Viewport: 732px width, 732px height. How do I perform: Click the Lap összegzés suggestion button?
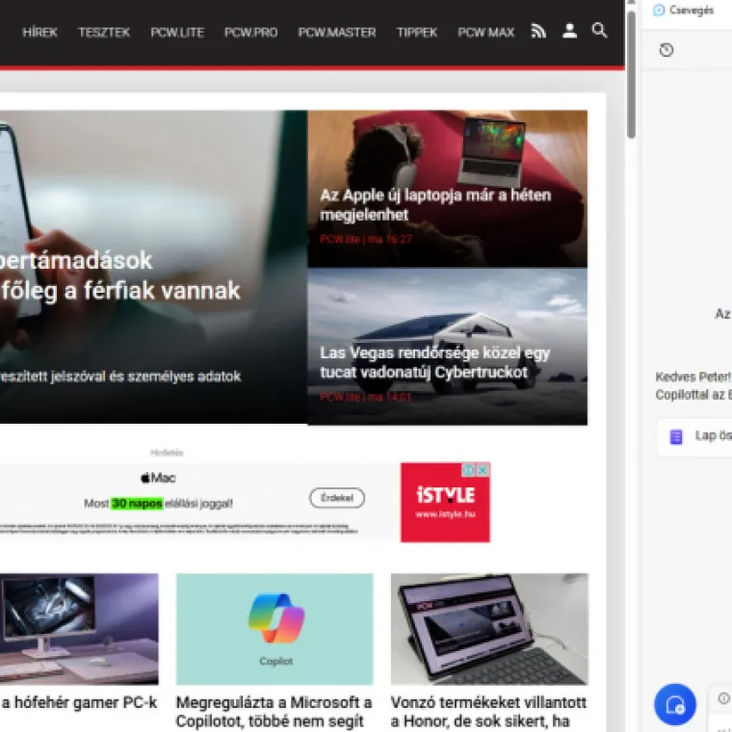click(x=695, y=436)
